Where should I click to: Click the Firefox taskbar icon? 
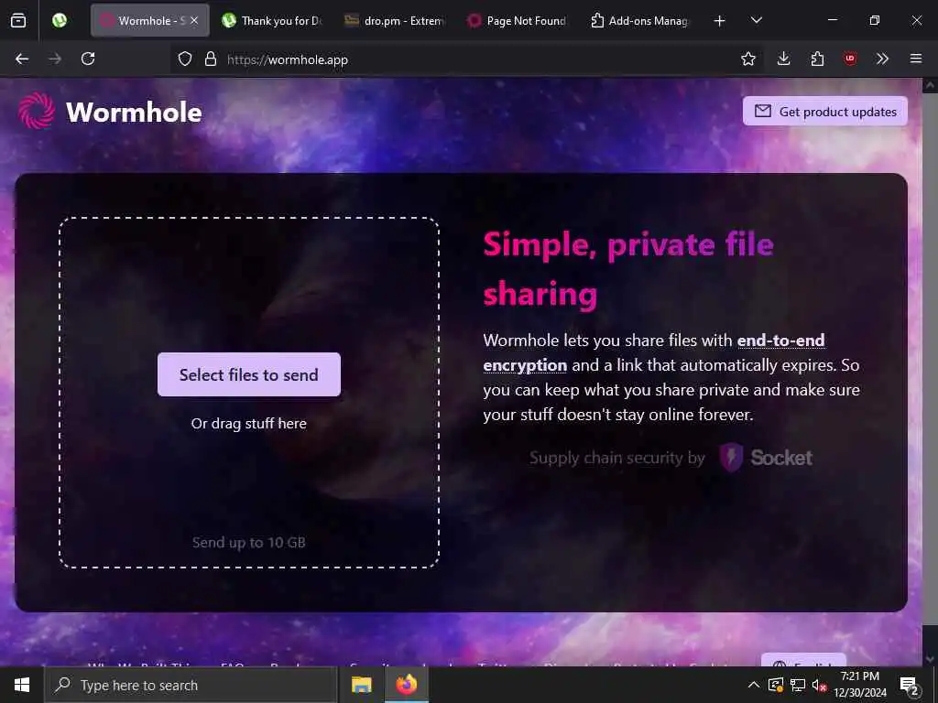point(406,685)
